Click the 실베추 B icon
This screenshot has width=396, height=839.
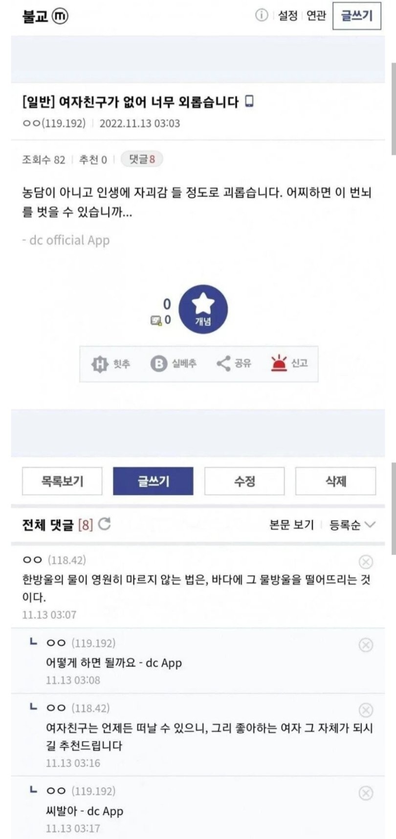pos(158,364)
